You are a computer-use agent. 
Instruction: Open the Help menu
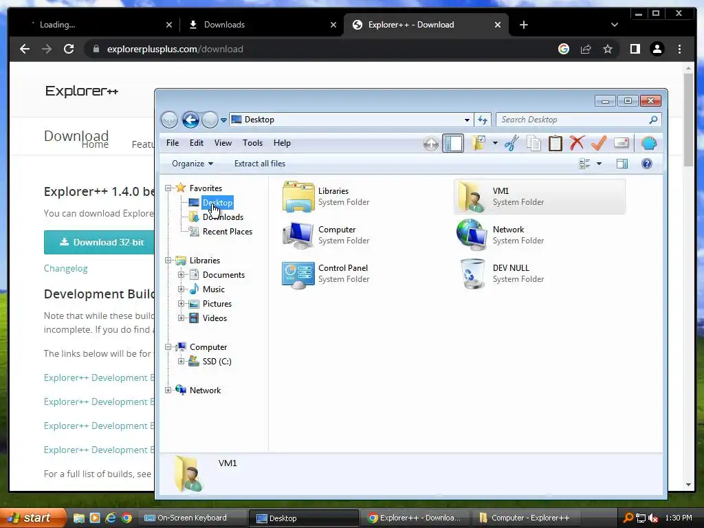point(282,143)
